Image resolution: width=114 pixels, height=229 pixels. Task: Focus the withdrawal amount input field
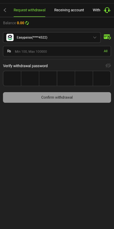(x=57, y=51)
